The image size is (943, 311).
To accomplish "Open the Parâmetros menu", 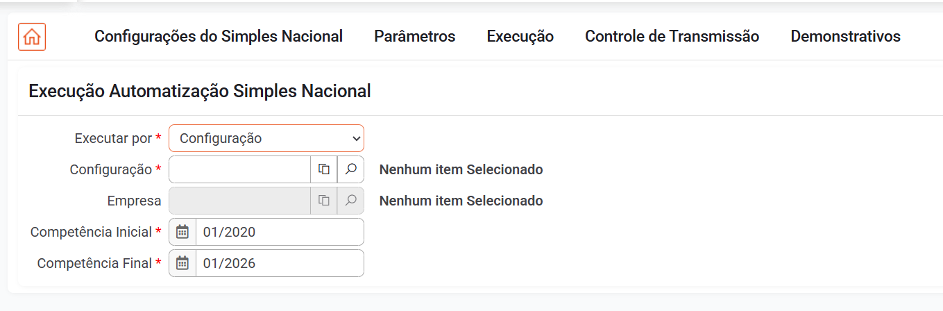I will coord(415,37).
